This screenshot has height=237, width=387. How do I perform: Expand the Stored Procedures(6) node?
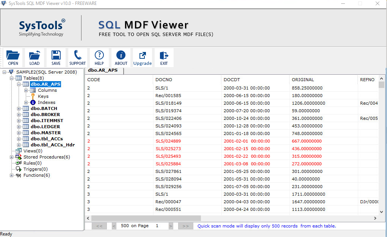pos(11,157)
